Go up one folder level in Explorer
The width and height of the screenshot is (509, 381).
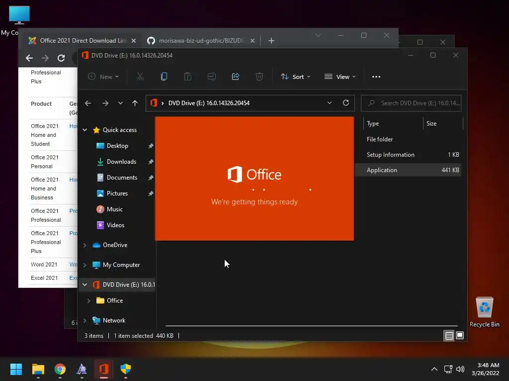click(x=135, y=103)
